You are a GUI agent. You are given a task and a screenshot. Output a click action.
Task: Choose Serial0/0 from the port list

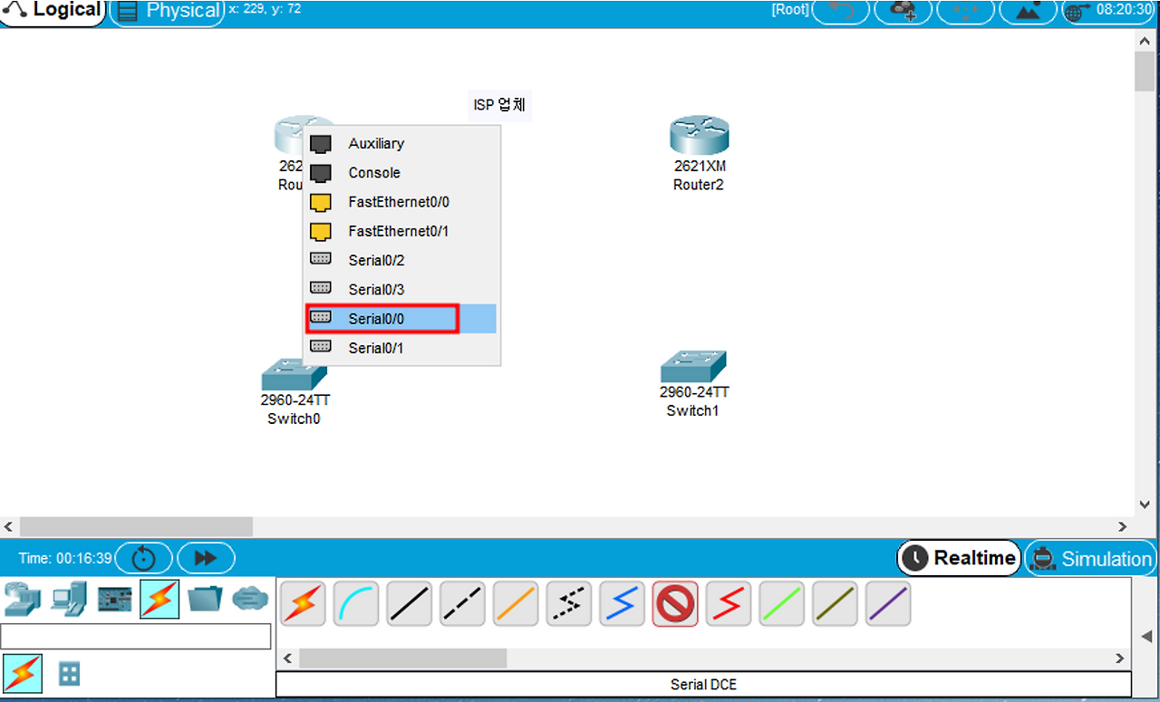point(376,319)
